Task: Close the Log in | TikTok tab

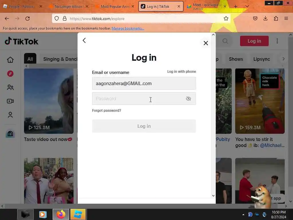Action: pos(179,7)
